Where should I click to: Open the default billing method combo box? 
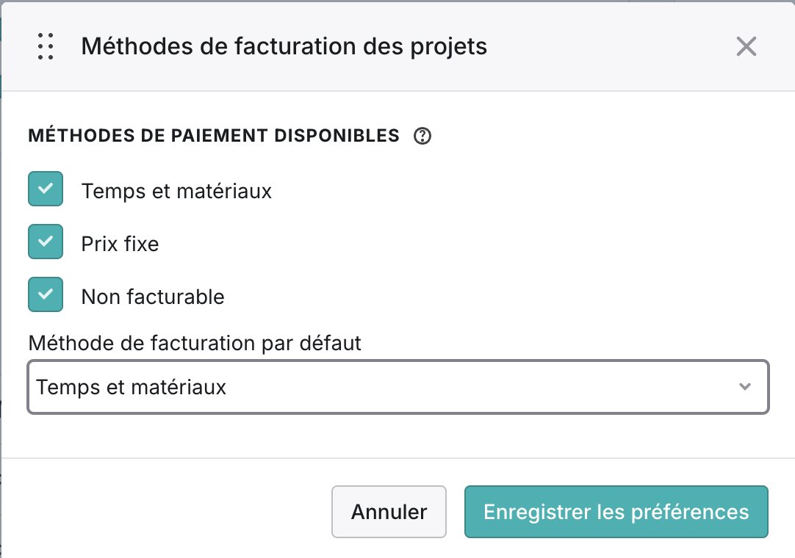tap(398, 387)
